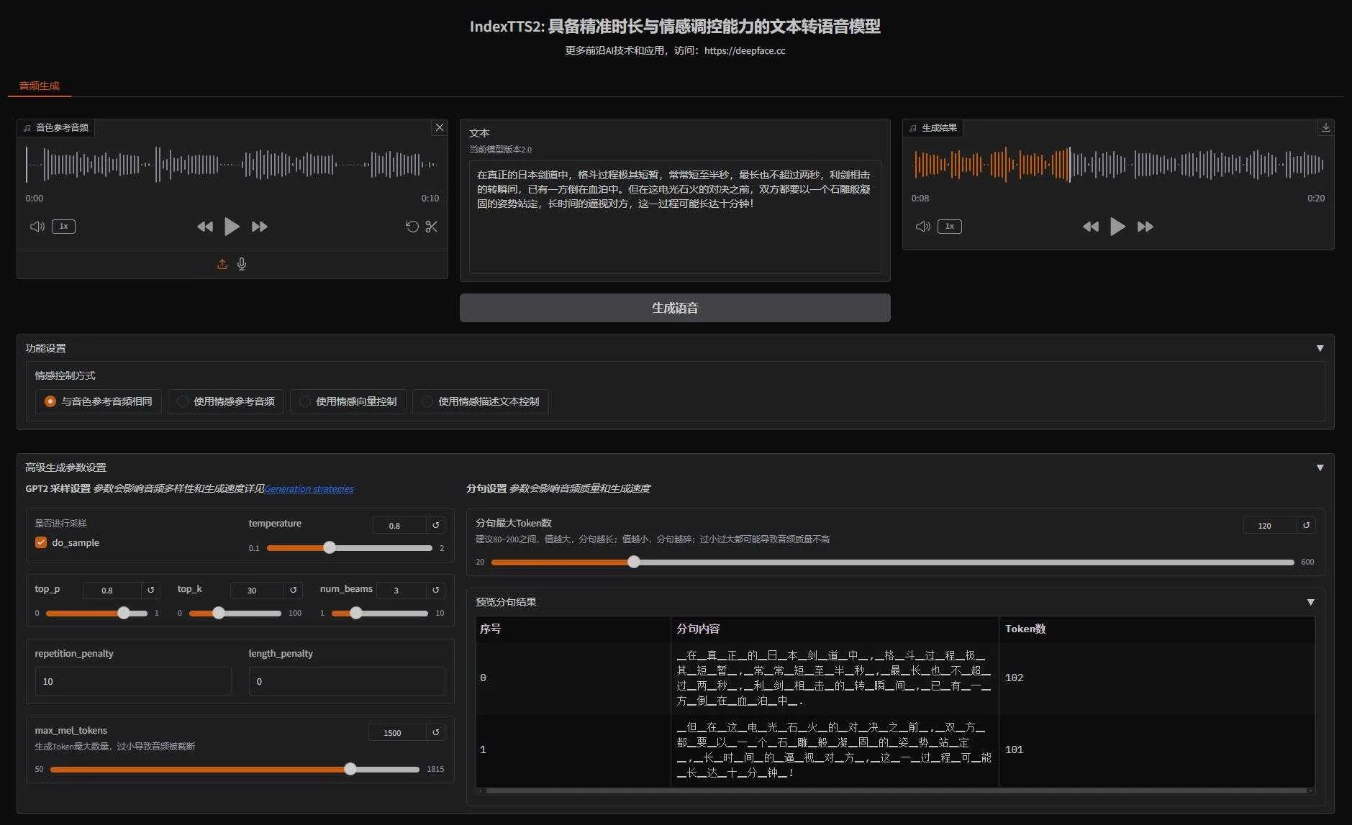Click the undo reset icon in reference audio
Image resolution: width=1352 pixels, height=825 pixels.
click(412, 227)
